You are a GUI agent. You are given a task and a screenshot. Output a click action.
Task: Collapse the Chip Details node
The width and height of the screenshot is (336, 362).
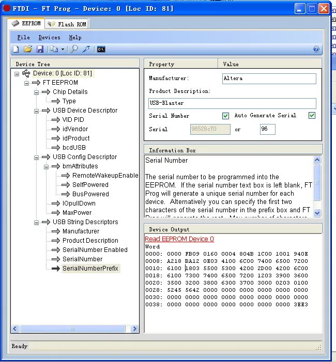pos(36,92)
